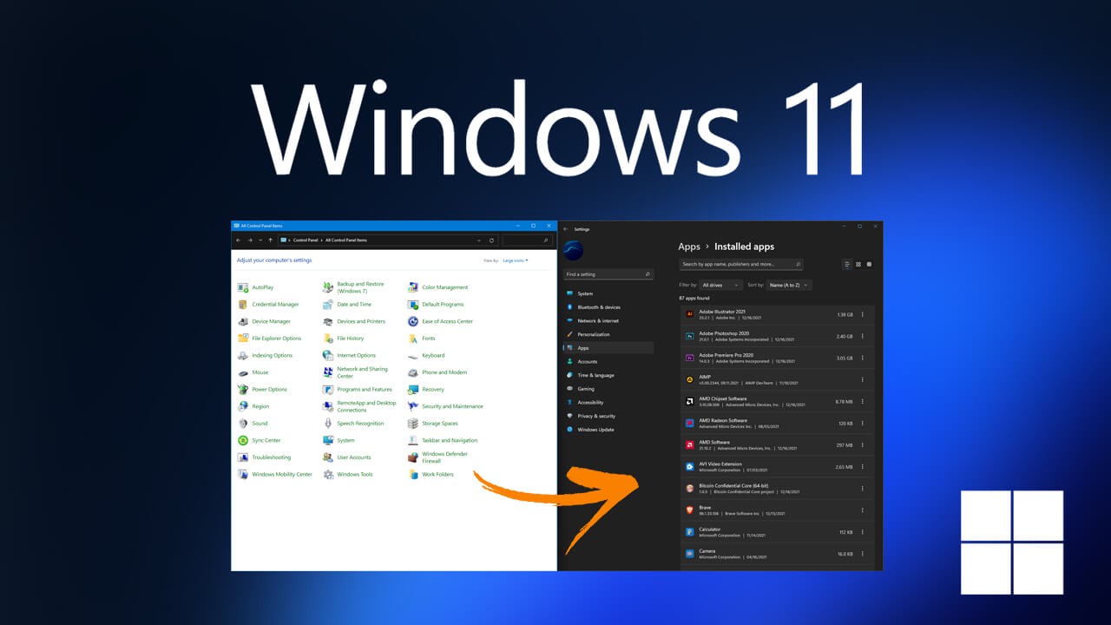Open Windows Defender Firewall
The width and height of the screenshot is (1111, 625).
[438, 457]
